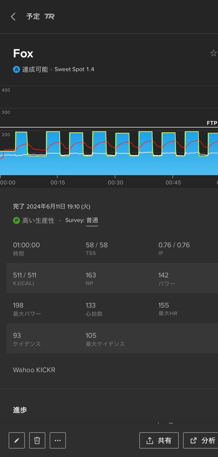The height and width of the screenshot is (457, 218).
Task: Delete the ride with the trash icon
Action: pyautogui.click(x=37, y=440)
